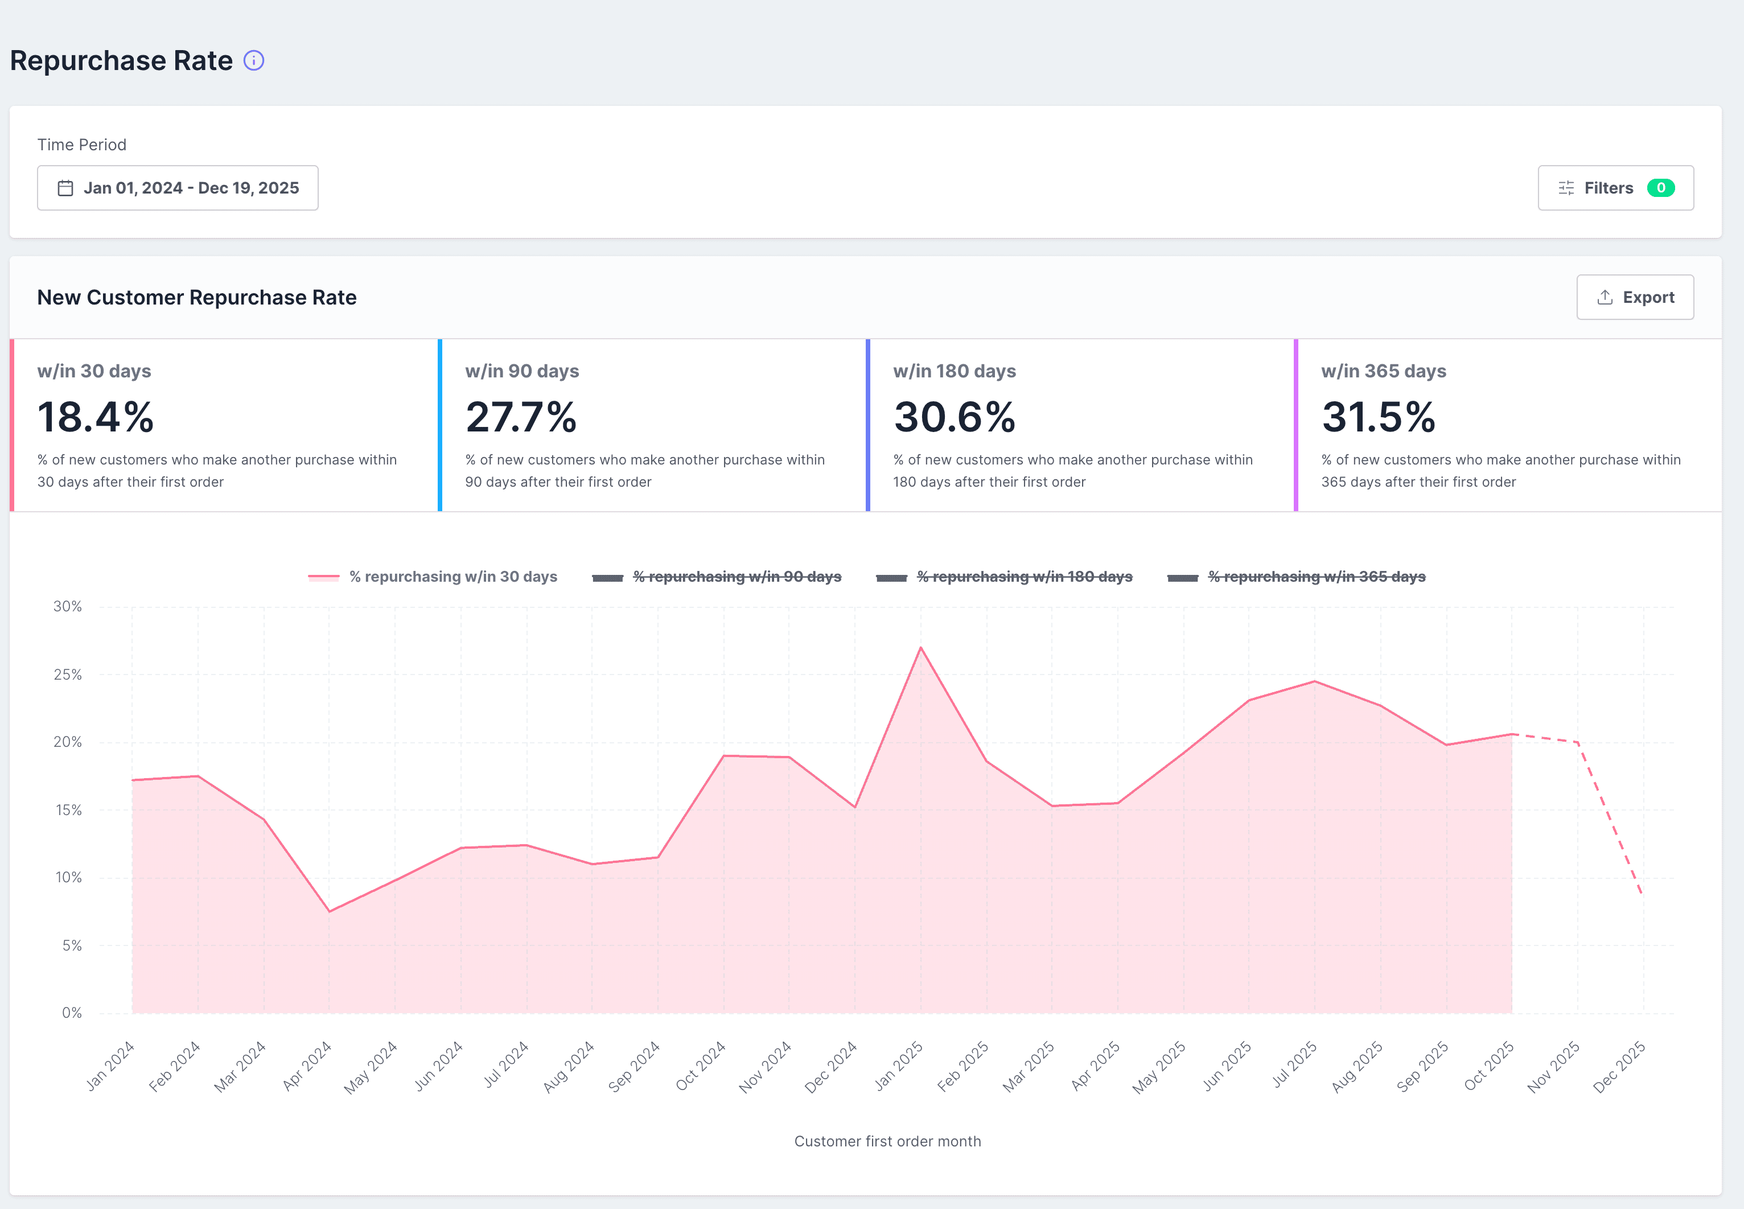Click the gray 180 days legend swatch
Viewport: 1744px width, 1209px height.
point(891,577)
